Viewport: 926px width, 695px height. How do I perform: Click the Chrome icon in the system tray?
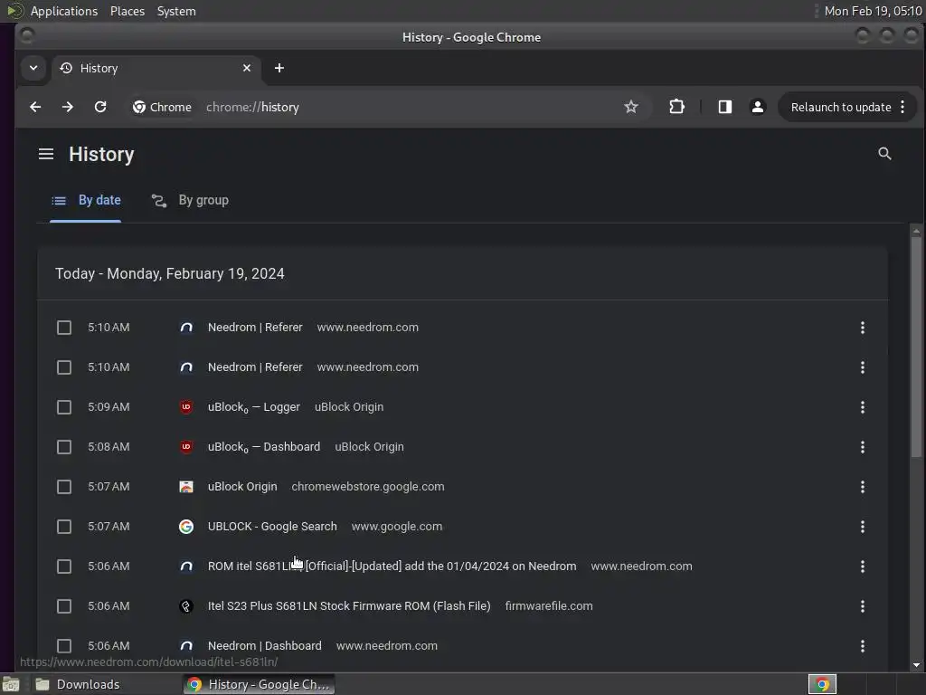[x=822, y=684]
